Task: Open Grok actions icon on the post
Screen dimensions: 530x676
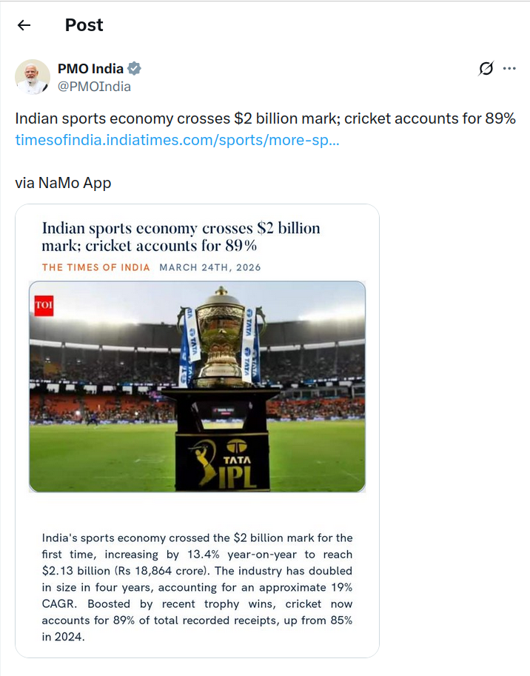Action: click(486, 69)
